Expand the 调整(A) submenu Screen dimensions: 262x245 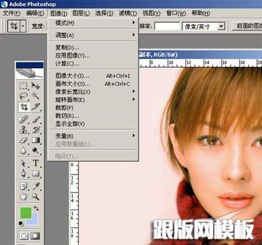[93, 35]
